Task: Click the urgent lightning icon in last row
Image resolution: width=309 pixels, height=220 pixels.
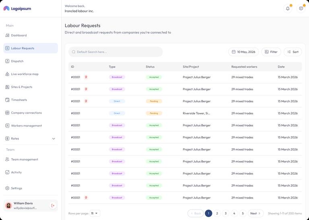Action: tap(86, 198)
